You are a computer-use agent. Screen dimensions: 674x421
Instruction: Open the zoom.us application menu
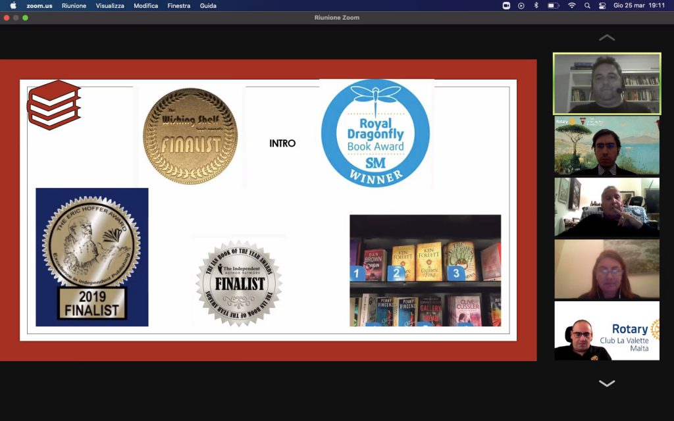click(39, 5)
